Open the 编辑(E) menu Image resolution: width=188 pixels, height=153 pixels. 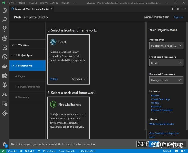(22, 3)
